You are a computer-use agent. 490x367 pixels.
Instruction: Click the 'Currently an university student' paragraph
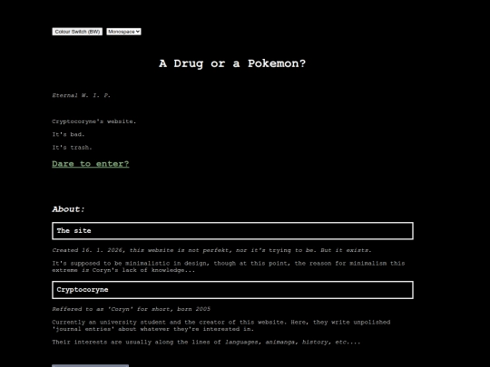[x=221, y=325]
